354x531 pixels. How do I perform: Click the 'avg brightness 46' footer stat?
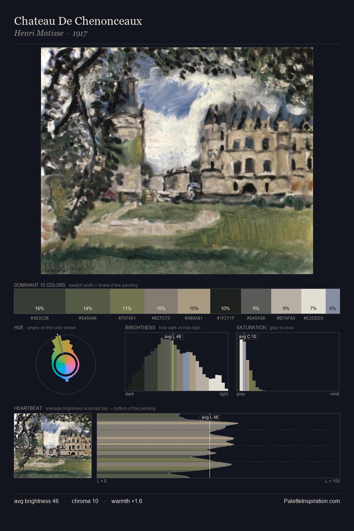(x=36, y=501)
